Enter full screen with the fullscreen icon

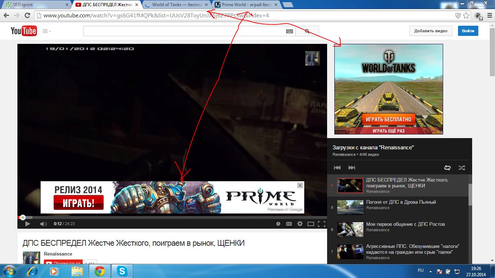pos(321,224)
